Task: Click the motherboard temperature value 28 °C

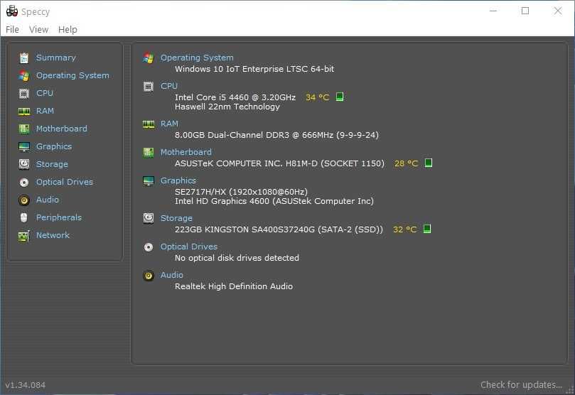Action: [407, 163]
